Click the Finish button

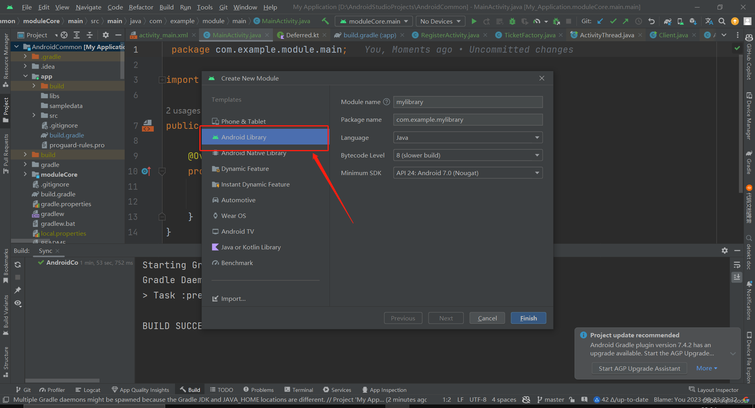(x=528, y=318)
